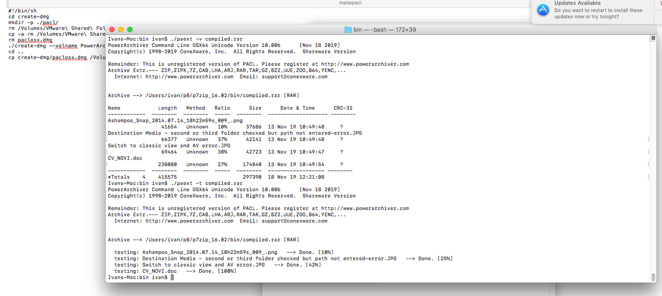The width and height of the screenshot is (662, 296).
Task: Click the split pane icon in terminal corner
Action: pos(653,39)
